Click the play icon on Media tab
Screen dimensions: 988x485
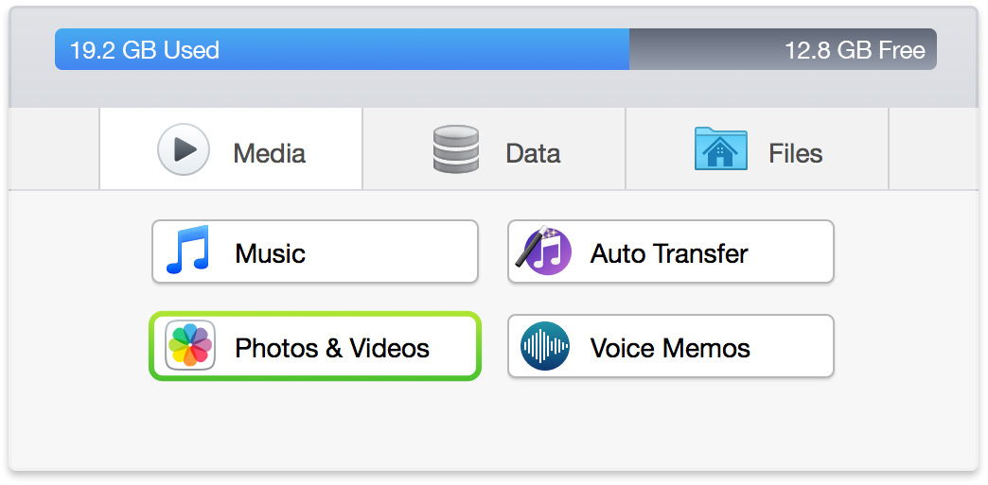click(184, 150)
